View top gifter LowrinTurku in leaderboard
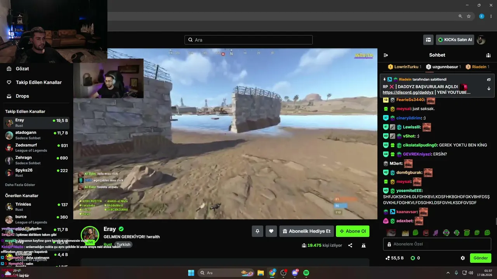The width and height of the screenshot is (497, 279). pyautogui.click(x=404, y=67)
